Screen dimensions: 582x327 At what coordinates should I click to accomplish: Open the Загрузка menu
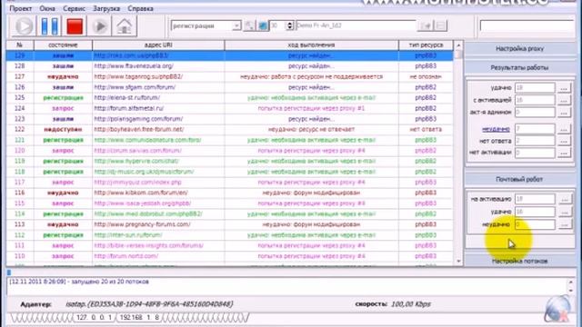click(x=106, y=8)
